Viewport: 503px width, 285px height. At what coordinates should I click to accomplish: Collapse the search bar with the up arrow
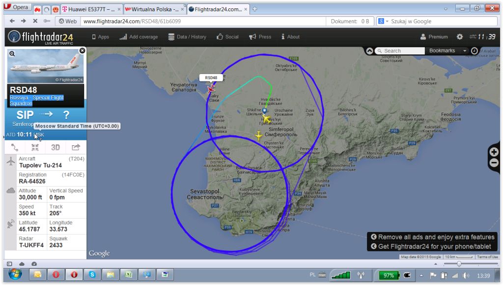[369, 51]
